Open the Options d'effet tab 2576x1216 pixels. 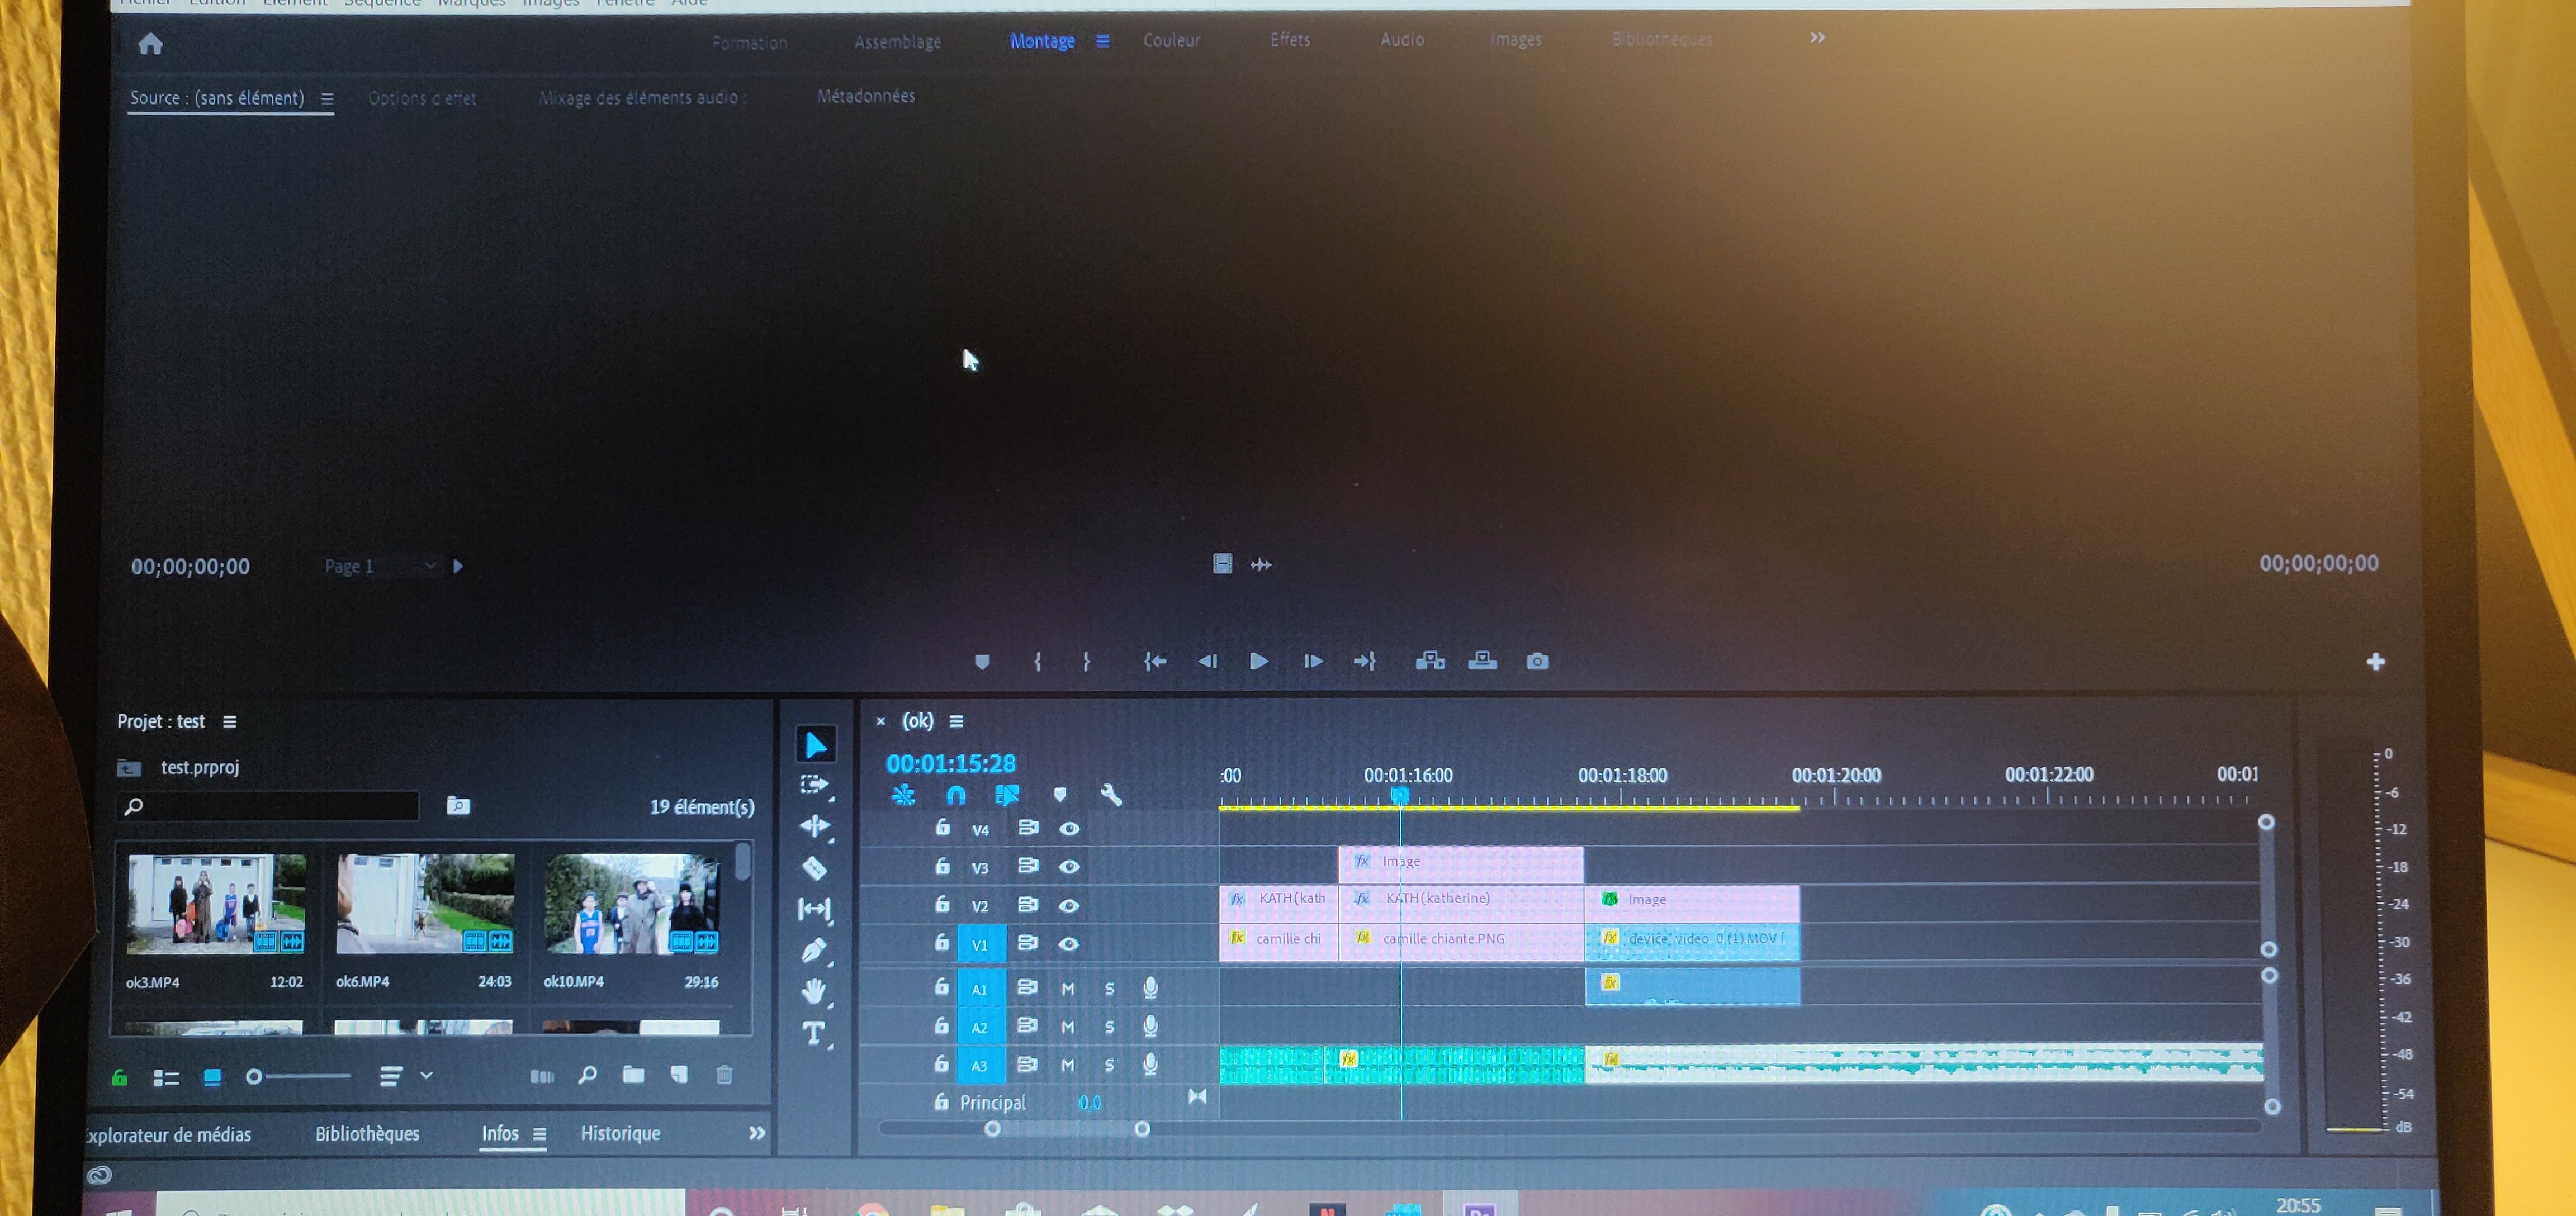point(421,98)
